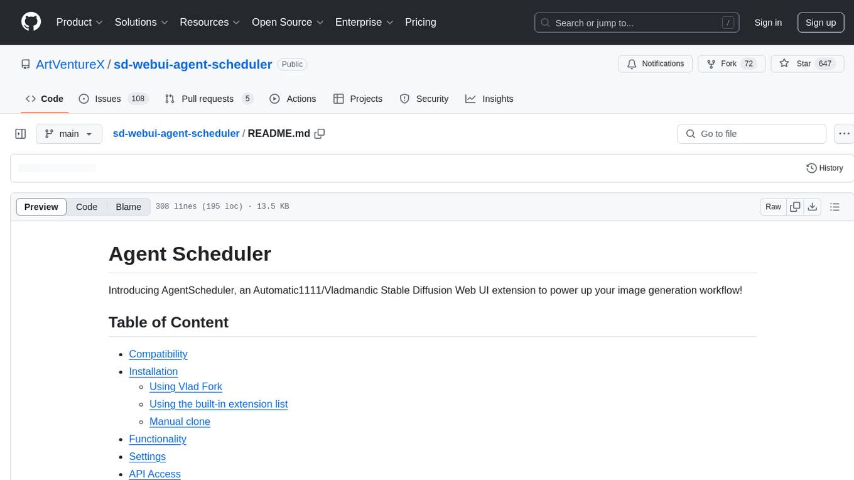
Task: Open sd-webui-agent-scheduler breadcrumb link
Action: 176,134
